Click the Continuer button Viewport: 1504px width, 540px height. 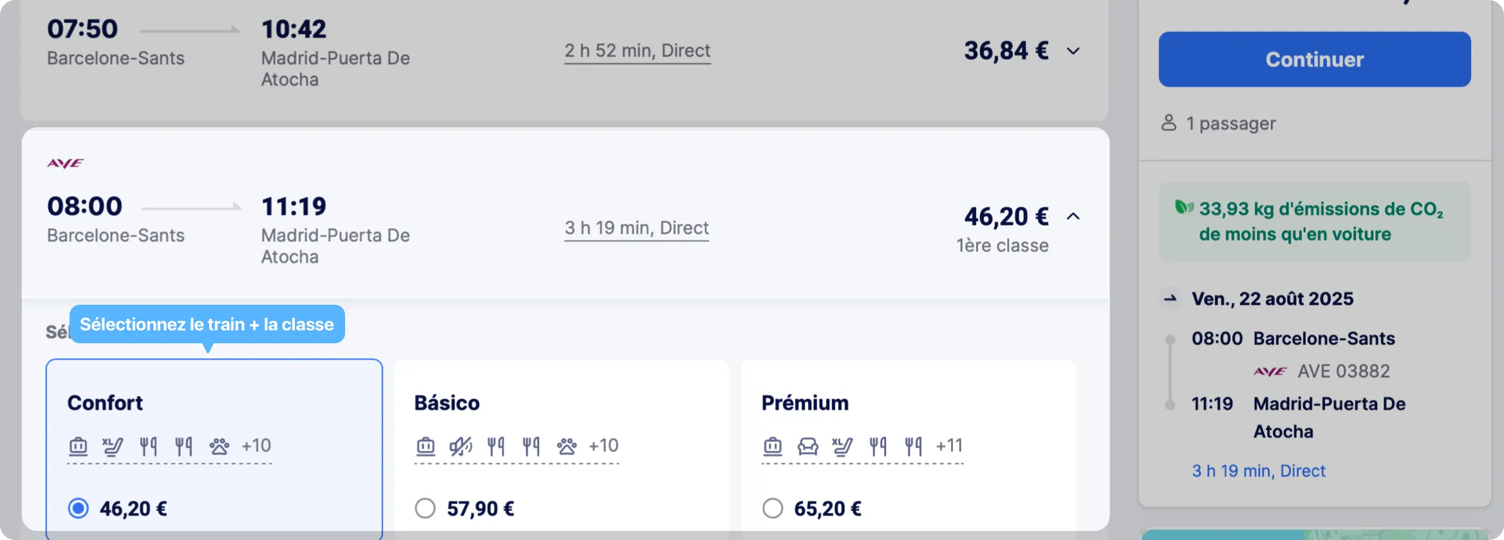coord(1315,59)
